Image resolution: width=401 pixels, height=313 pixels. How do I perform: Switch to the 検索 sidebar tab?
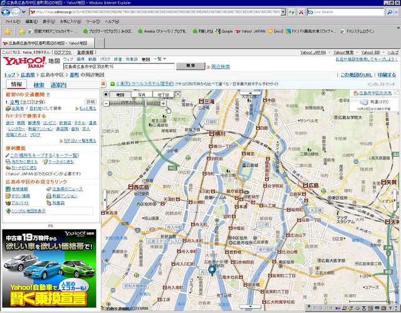[x=39, y=85]
